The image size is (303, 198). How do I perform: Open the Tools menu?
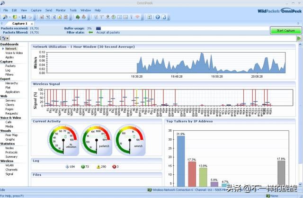73,10
